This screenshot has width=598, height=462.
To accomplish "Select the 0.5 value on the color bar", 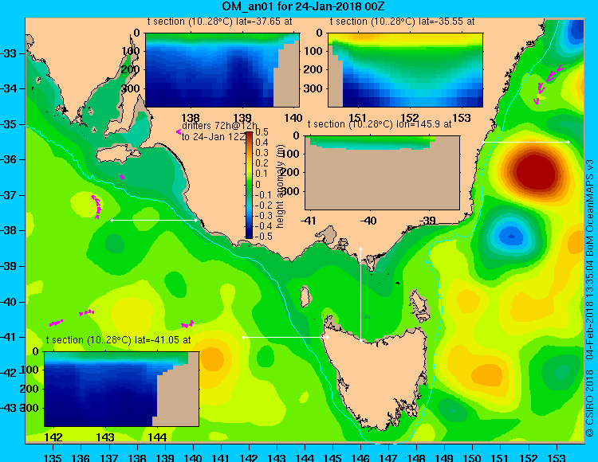I will (x=262, y=132).
